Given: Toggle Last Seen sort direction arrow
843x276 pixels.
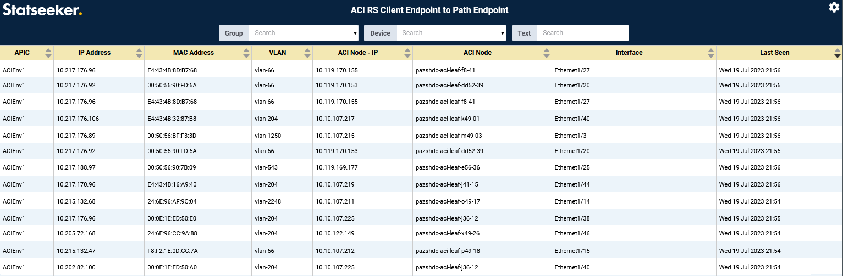Looking at the screenshot, I should (x=837, y=53).
